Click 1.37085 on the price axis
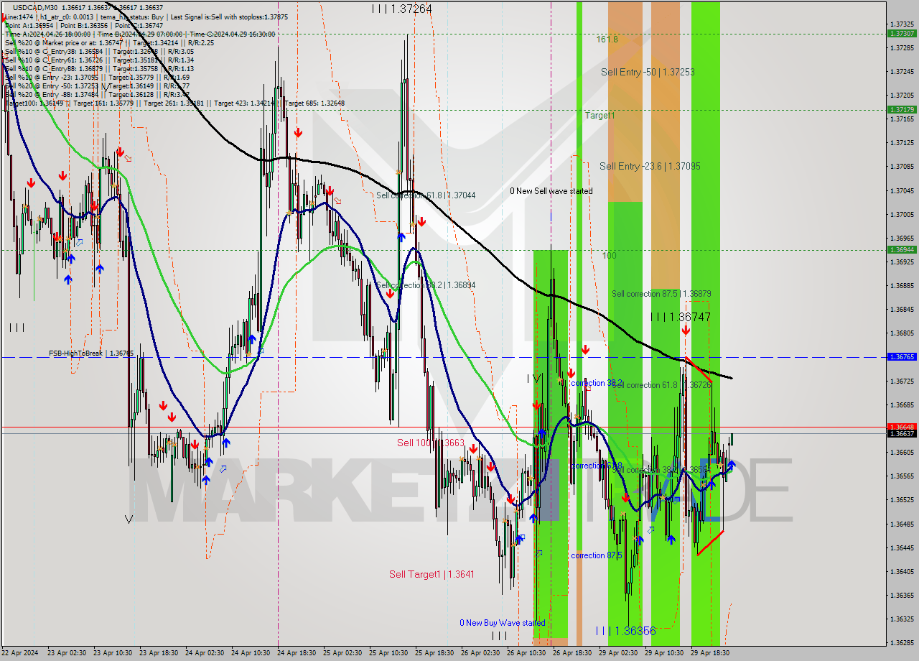This screenshot has width=919, height=661. 901,166
